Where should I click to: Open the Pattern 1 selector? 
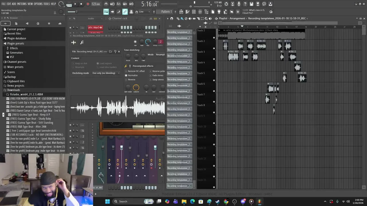[x=166, y=12]
